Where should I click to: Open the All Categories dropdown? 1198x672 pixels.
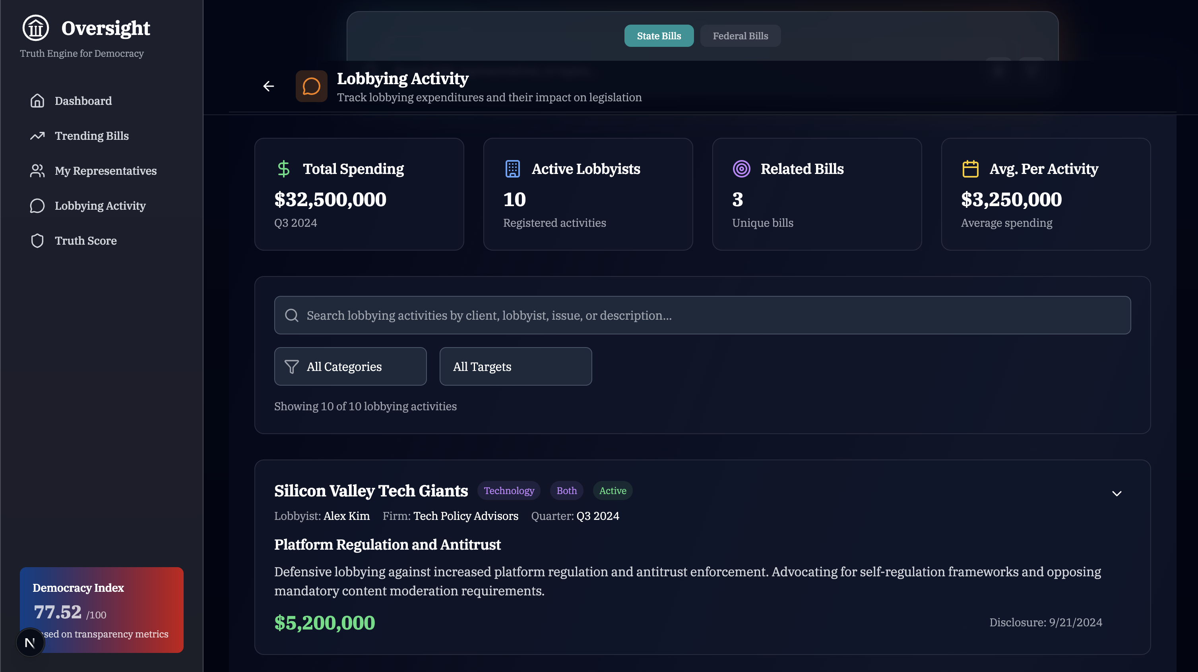tap(350, 366)
